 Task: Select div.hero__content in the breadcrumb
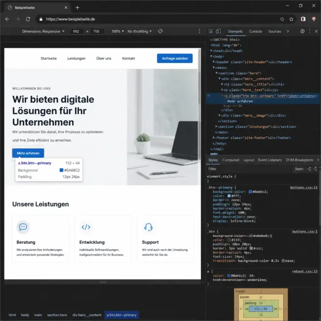coord(87,315)
